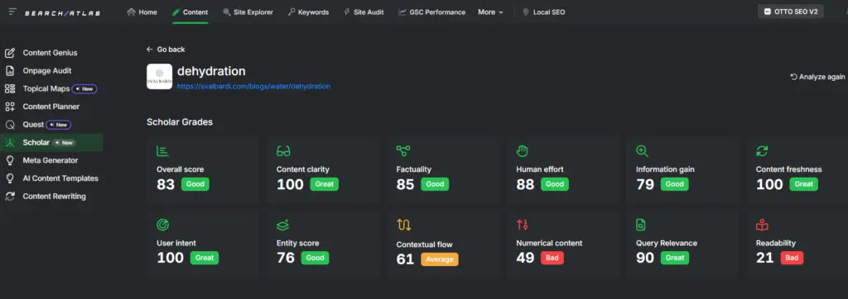Expand the More dropdown in top navigation
This screenshot has width=848, height=299.
490,12
